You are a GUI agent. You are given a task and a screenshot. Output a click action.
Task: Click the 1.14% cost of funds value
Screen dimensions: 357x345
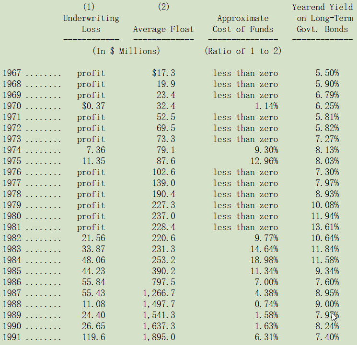(x=266, y=106)
